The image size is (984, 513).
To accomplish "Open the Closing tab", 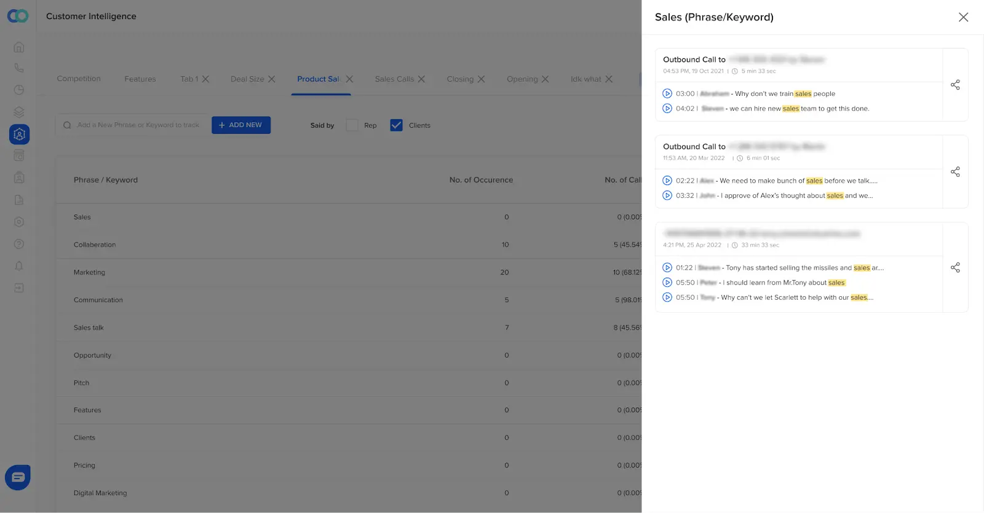I will pyautogui.click(x=460, y=79).
